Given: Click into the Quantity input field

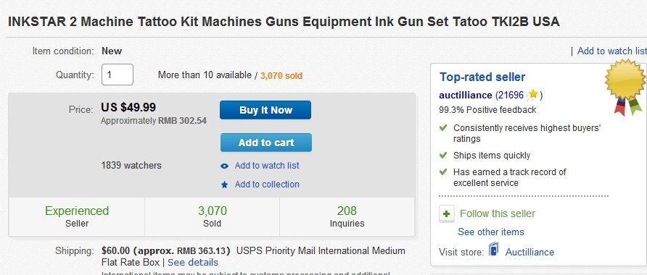Looking at the screenshot, I should tap(118, 75).
